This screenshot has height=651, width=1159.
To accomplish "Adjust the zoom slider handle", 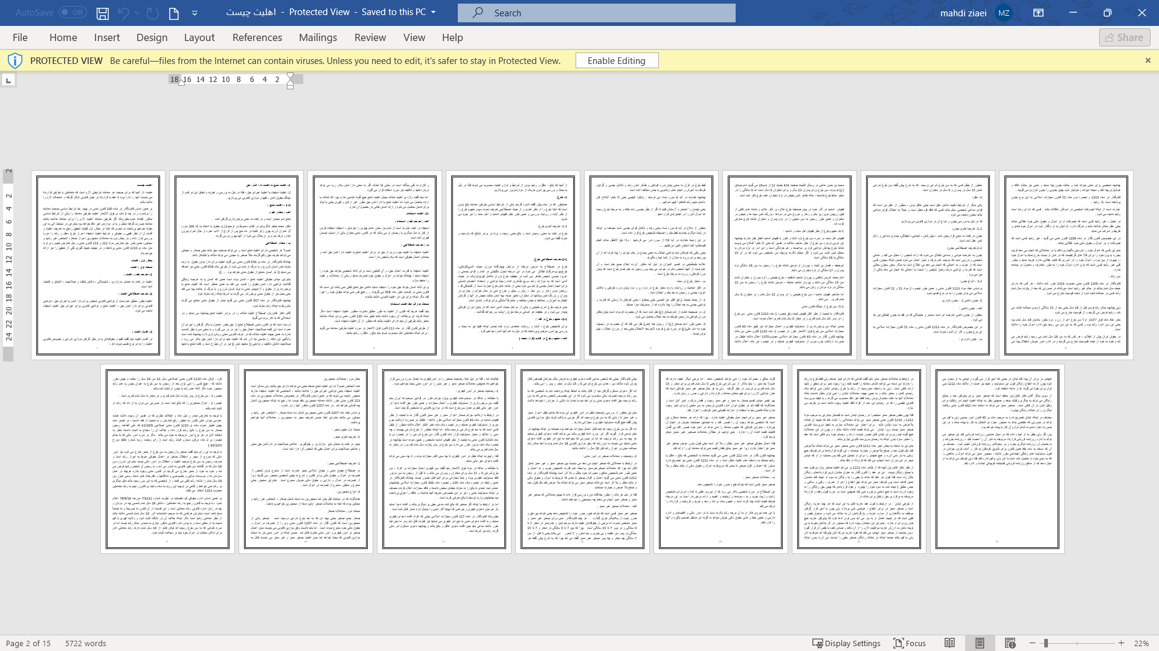I will click(x=1045, y=643).
